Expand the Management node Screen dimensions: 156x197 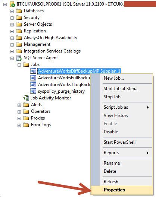12,45
